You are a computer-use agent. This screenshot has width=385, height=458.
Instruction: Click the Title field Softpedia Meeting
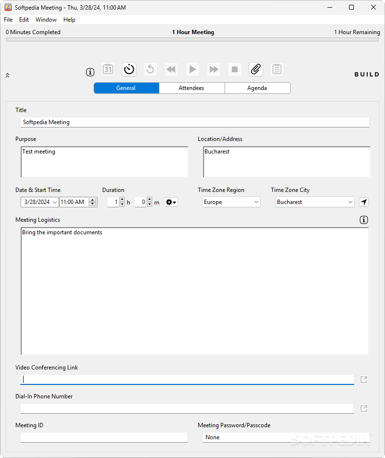click(x=195, y=122)
